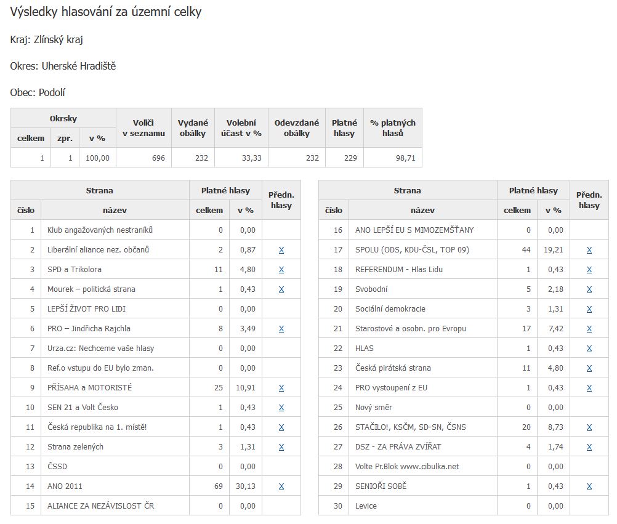Open X link for Liberální aliance nez. občanů
The image size is (617, 524).
(x=281, y=250)
